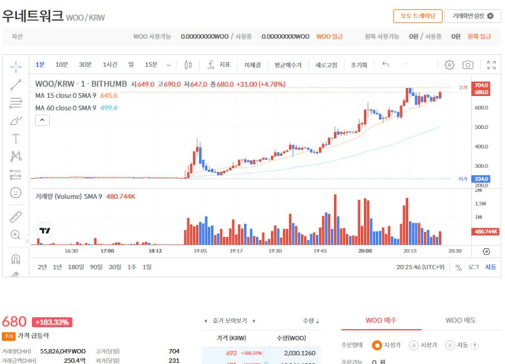The image size is (505, 364).
Task: Change the candlestick chart type
Action: 188,65
